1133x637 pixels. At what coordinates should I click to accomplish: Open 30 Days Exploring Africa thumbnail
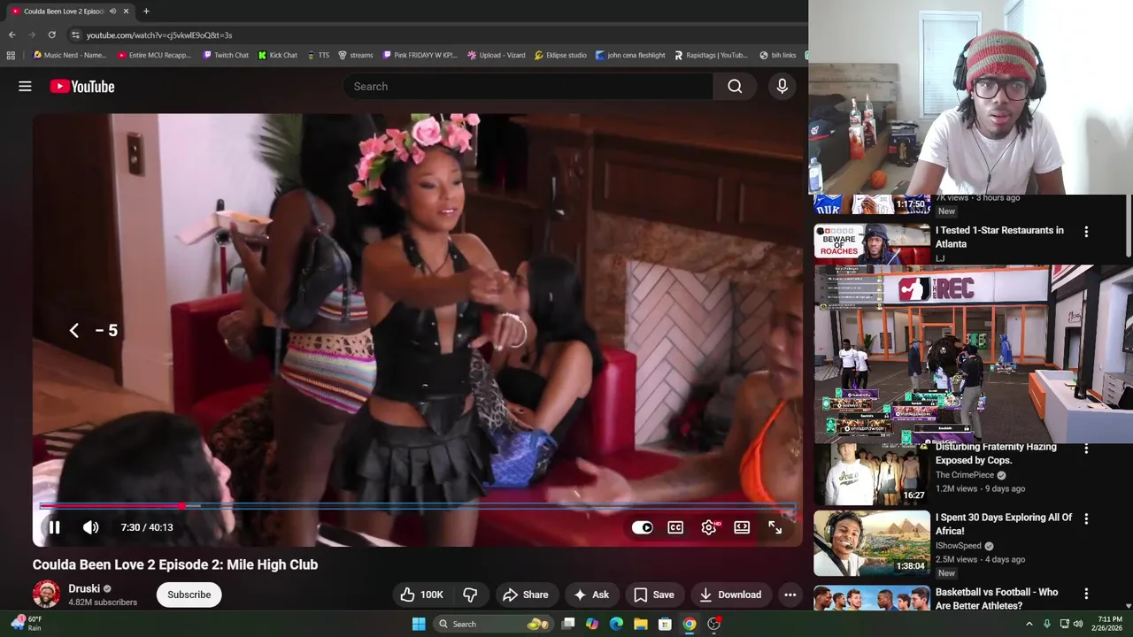click(872, 543)
